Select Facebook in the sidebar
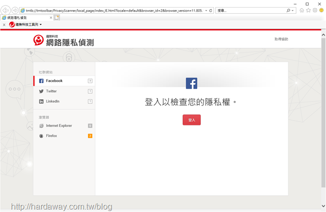 pos(64,81)
